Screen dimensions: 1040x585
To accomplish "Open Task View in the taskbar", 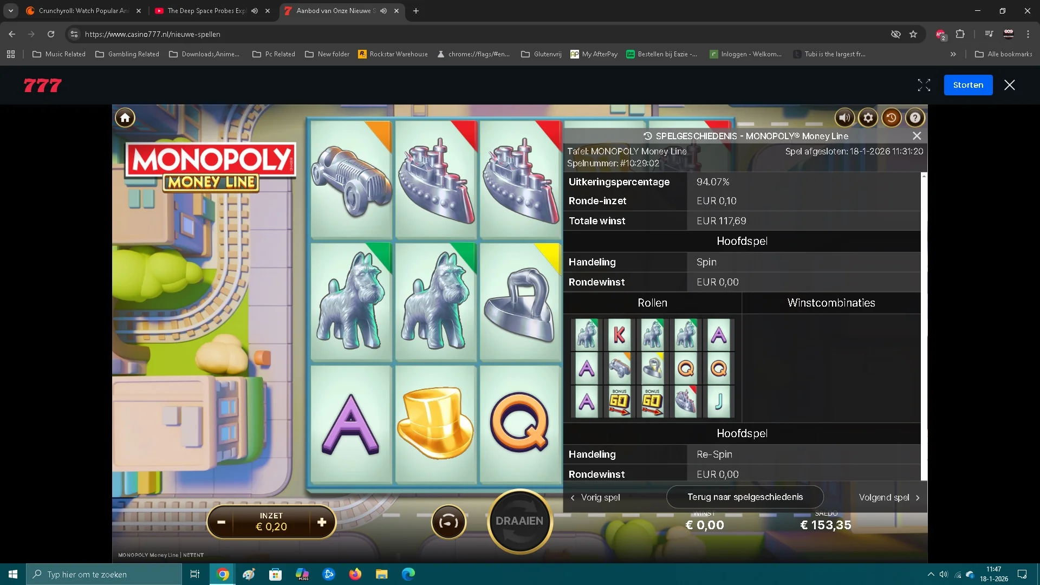I will coord(195,574).
